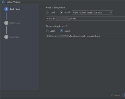Click step 1 circle indicator

6,9
